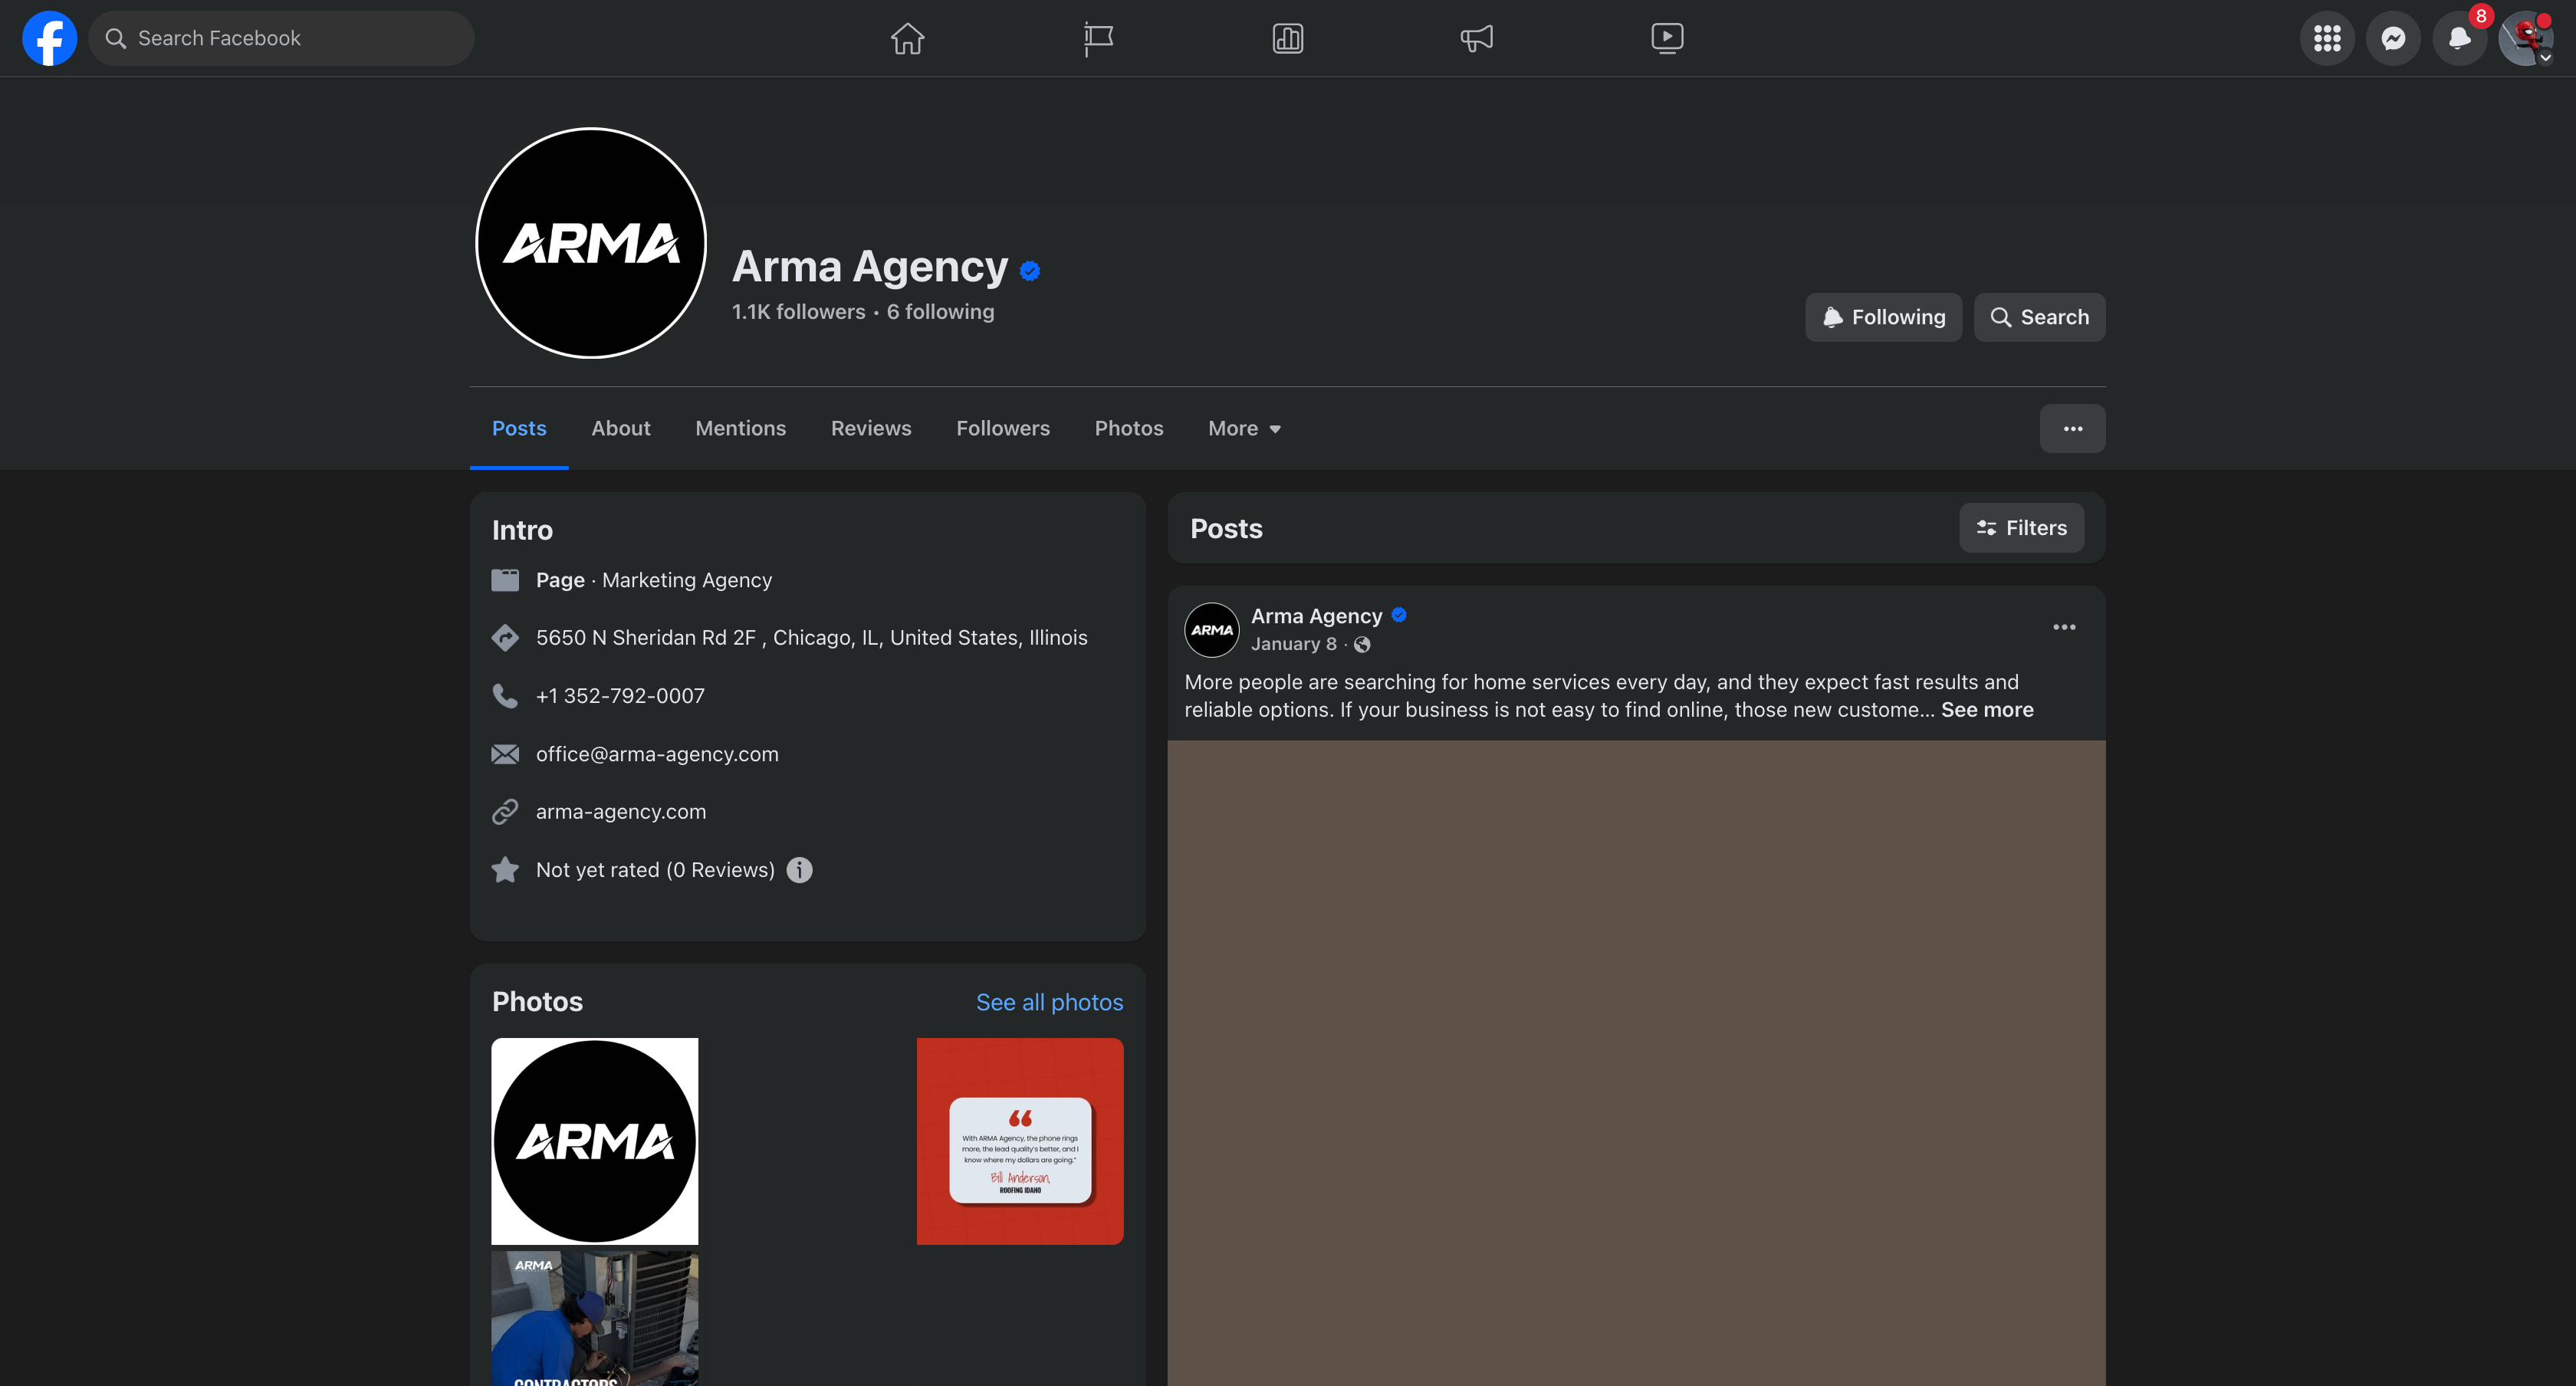Click the verified badge beside Arma Agency title
Screen dimensions: 2576x1386
coord(1030,270)
